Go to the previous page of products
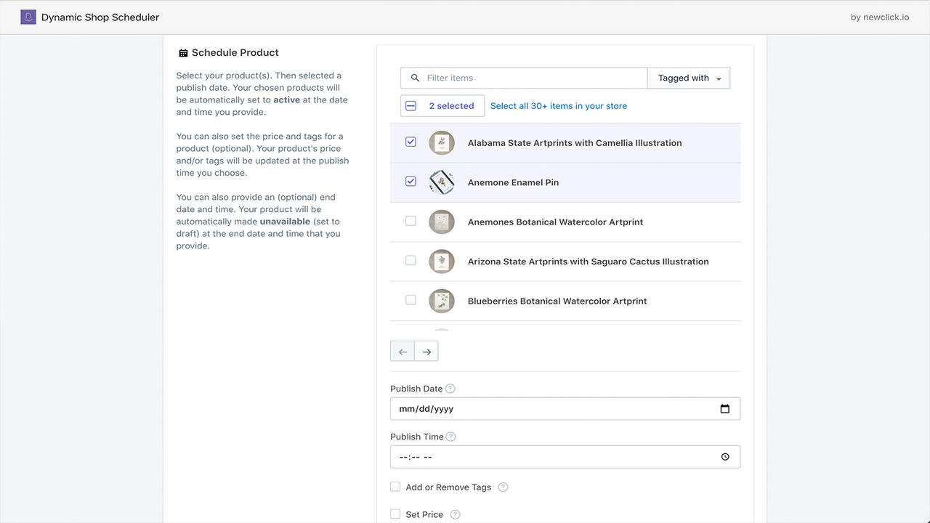Screen dimensions: 930x523 point(403,352)
